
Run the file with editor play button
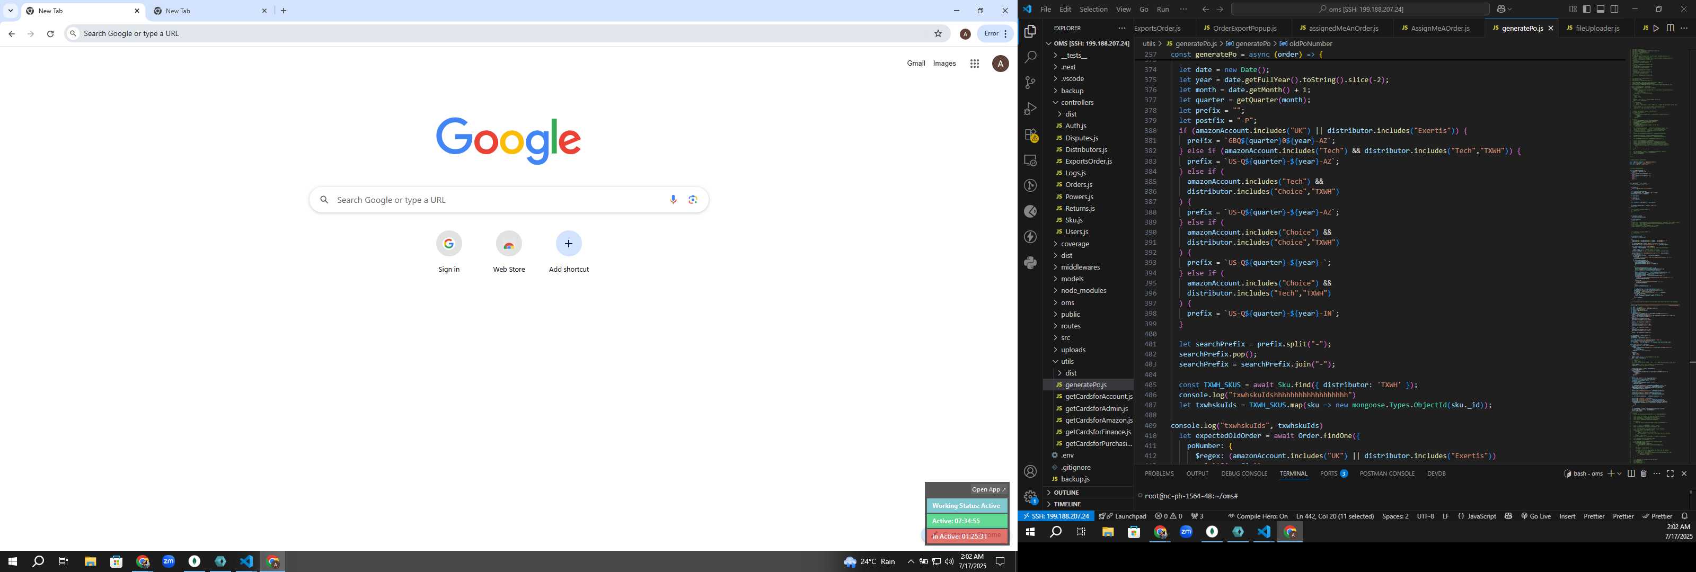[1656, 28]
